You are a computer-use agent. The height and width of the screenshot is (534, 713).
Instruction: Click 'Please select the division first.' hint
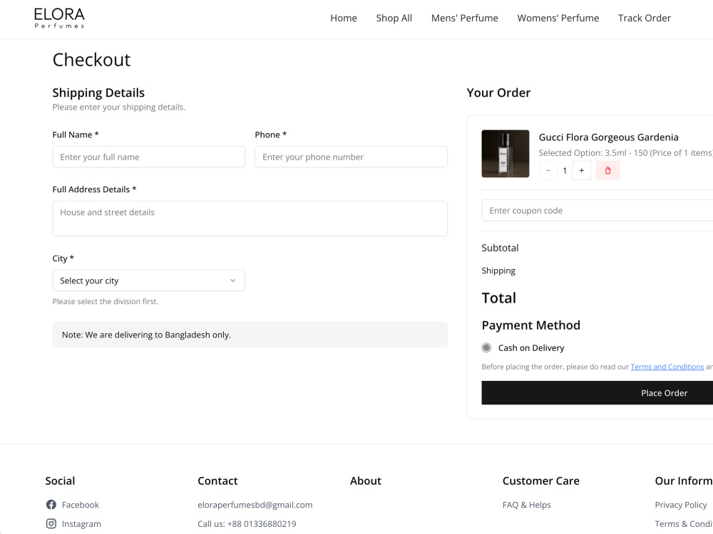106,301
